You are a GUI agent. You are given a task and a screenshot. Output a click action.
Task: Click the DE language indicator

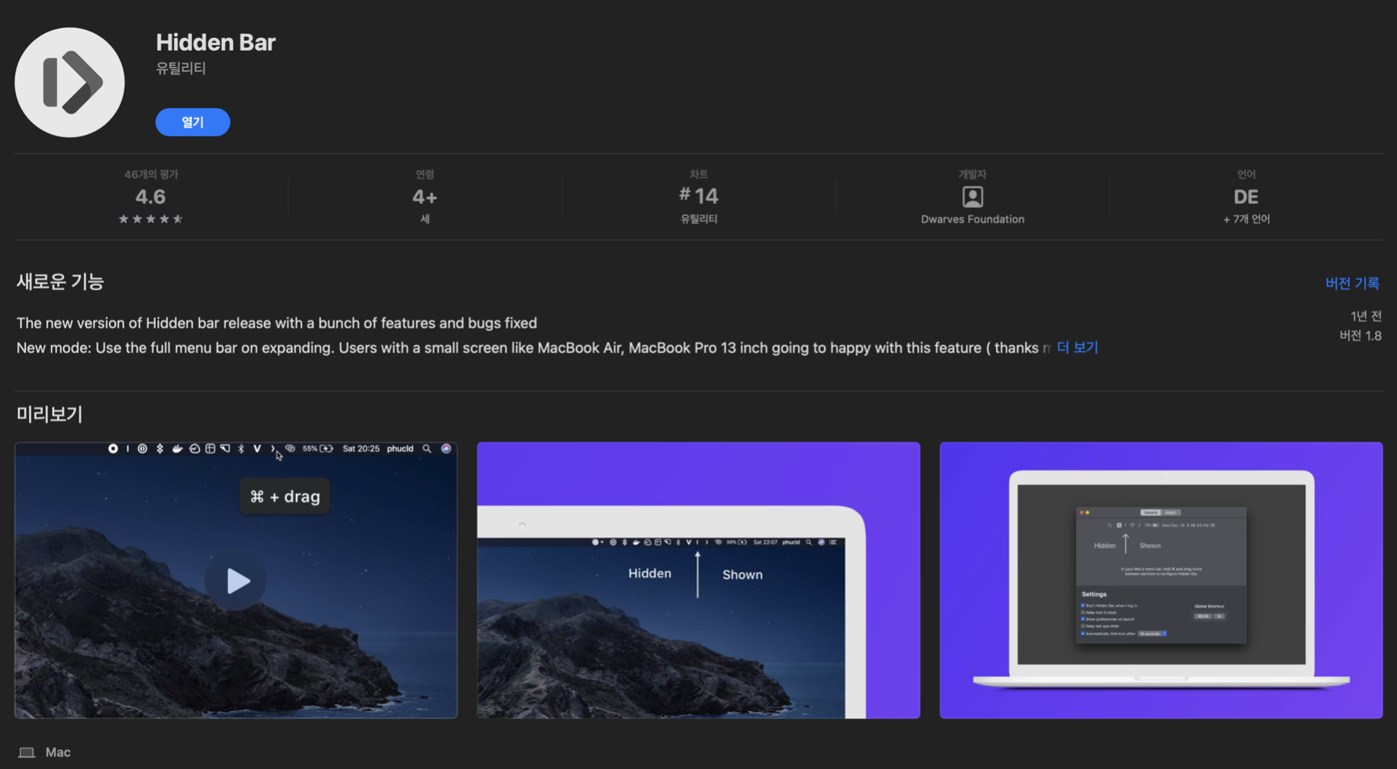click(x=1246, y=197)
